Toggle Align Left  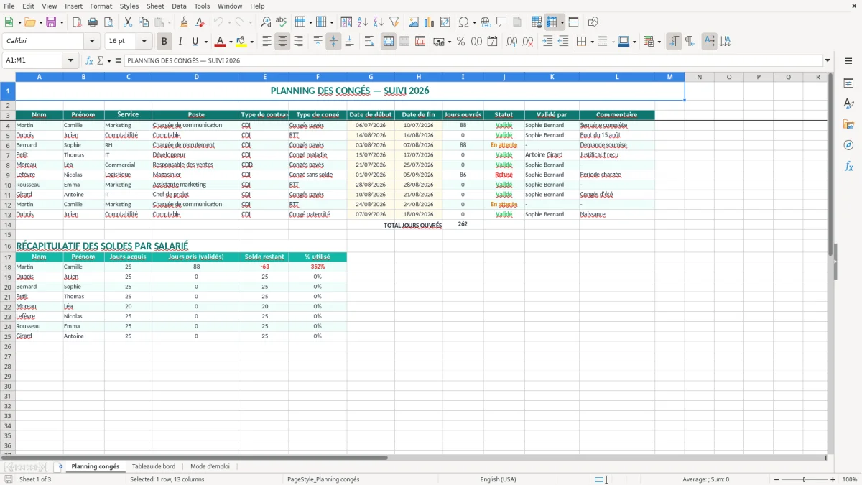tap(267, 42)
